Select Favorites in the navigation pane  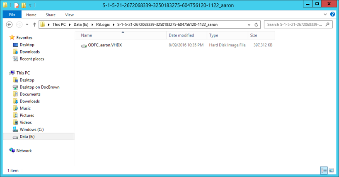coord(24,38)
